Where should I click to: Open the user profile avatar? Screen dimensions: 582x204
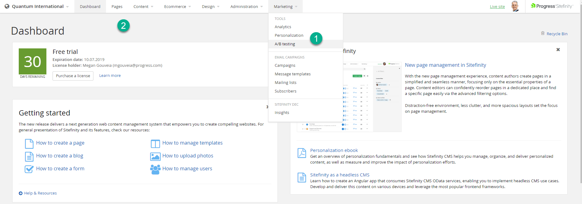pyautogui.click(x=515, y=6)
